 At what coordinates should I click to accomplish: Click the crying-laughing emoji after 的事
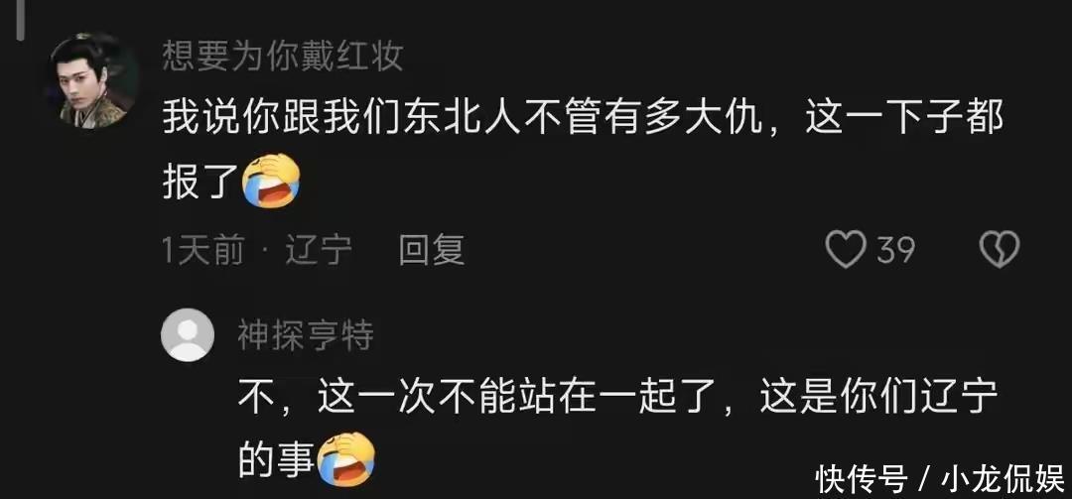[x=346, y=459]
